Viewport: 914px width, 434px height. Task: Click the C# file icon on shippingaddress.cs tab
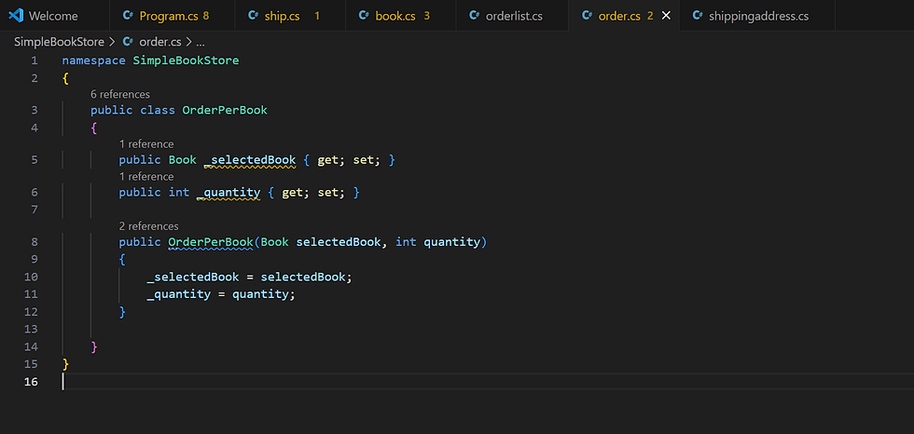click(696, 16)
